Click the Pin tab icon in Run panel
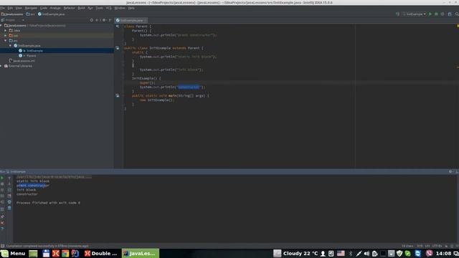 pos(2,216)
